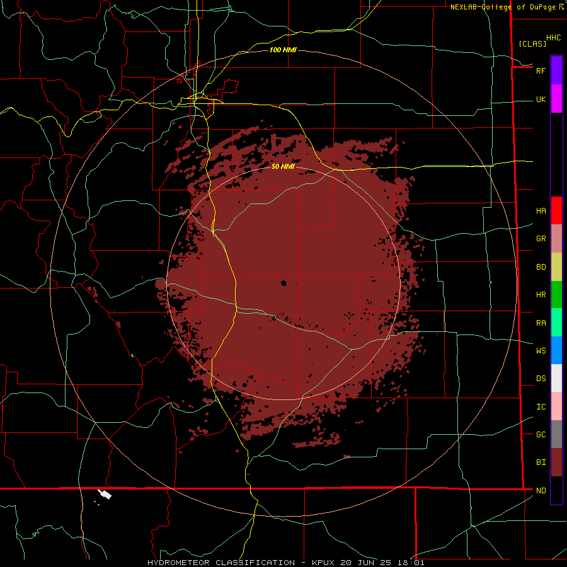
Task: Select the blue WS wet snow swatch
Action: [x=556, y=350]
